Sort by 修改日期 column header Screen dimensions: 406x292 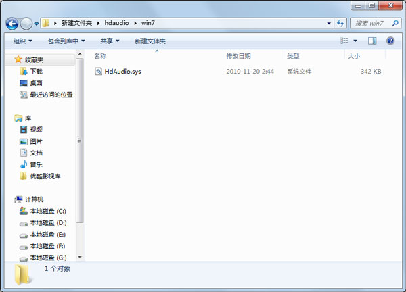238,56
